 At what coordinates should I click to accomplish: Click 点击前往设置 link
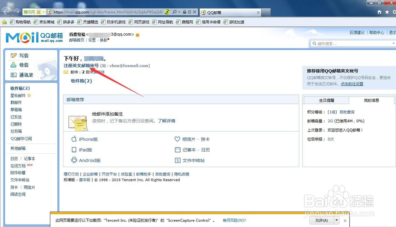(x=352, y=84)
